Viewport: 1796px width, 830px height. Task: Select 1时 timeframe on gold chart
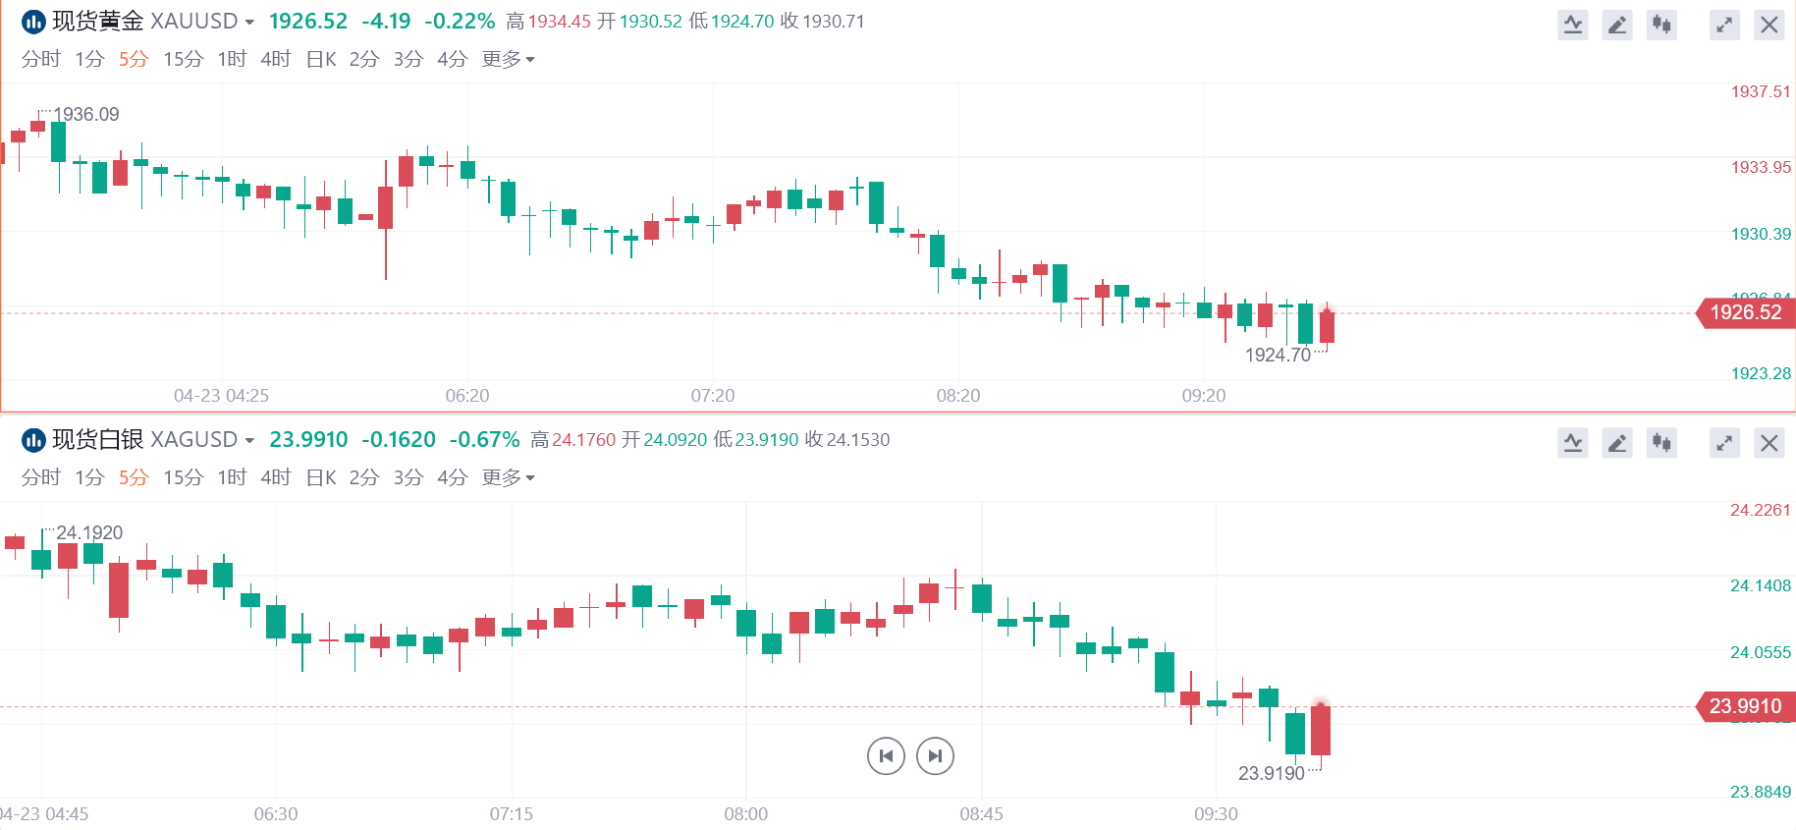point(232,60)
